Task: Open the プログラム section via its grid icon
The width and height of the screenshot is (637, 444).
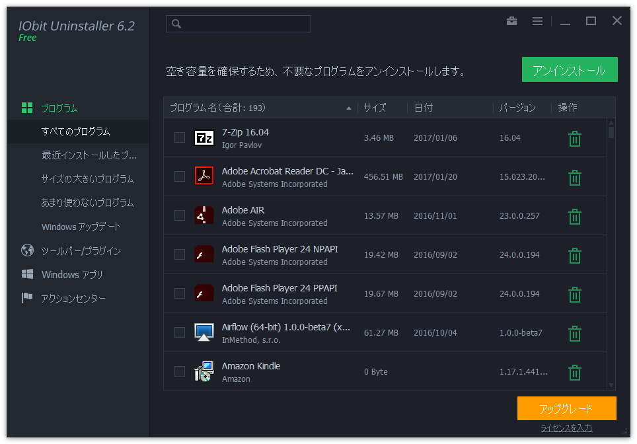Action: pos(27,108)
